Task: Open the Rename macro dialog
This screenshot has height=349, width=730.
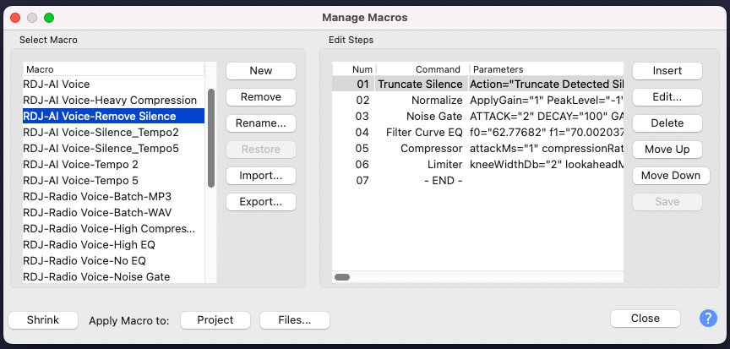Action: tap(260, 123)
